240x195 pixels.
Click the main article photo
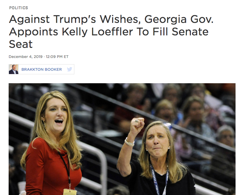point(122,139)
